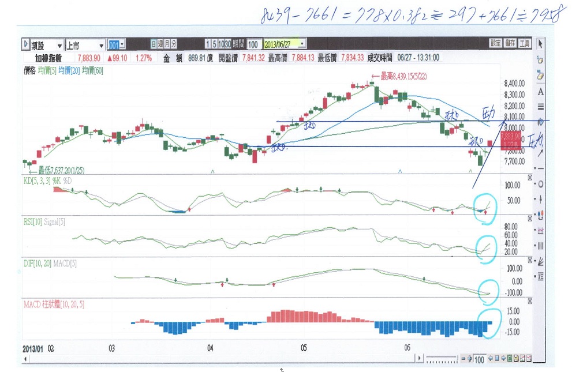Switch chart to weekly 週 period
This screenshot has height=372, width=572.
pyautogui.click(x=160, y=44)
